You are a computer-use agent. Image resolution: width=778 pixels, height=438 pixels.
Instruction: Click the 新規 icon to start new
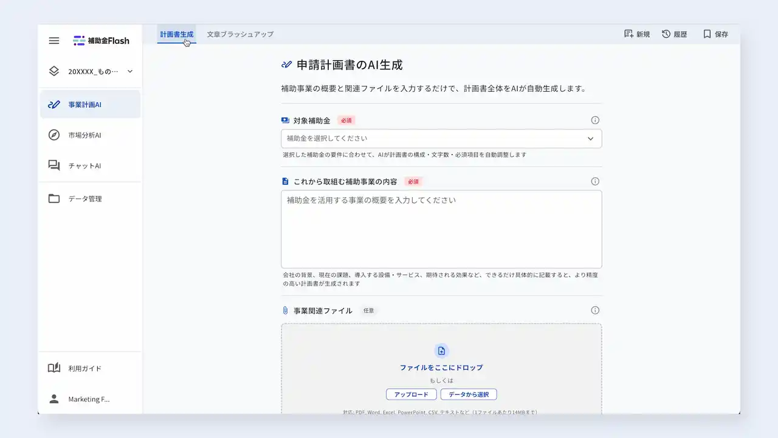coord(636,34)
